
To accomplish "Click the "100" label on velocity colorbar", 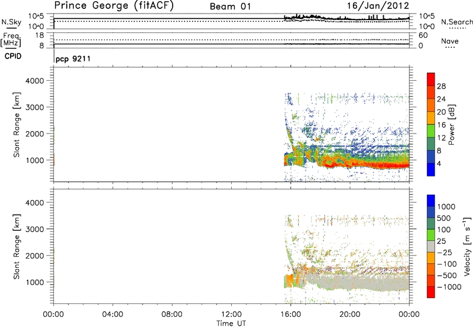I will click(x=445, y=230).
